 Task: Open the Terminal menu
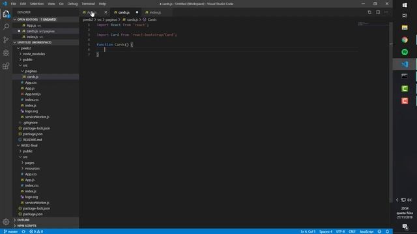coord(88,4)
